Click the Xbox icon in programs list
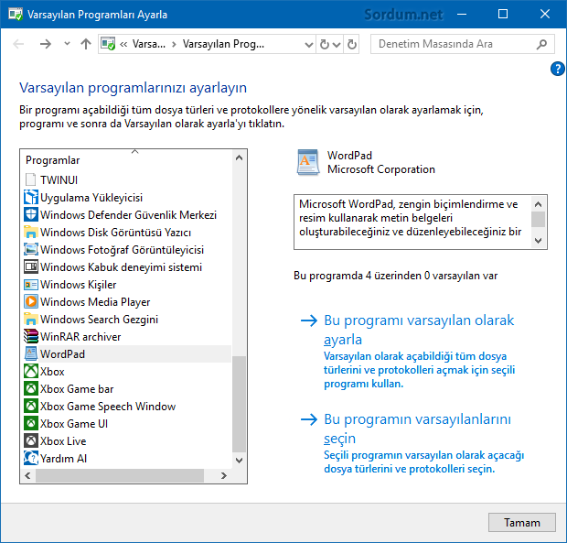Screen dimensions: 567x543 pos(31,371)
